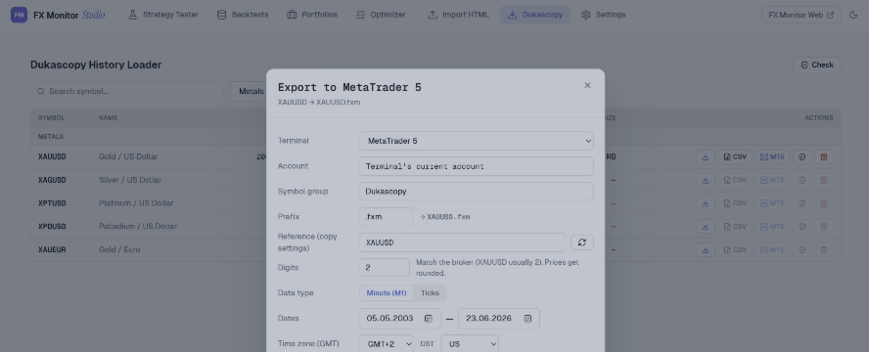Select Minute (M1) data type

click(387, 292)
